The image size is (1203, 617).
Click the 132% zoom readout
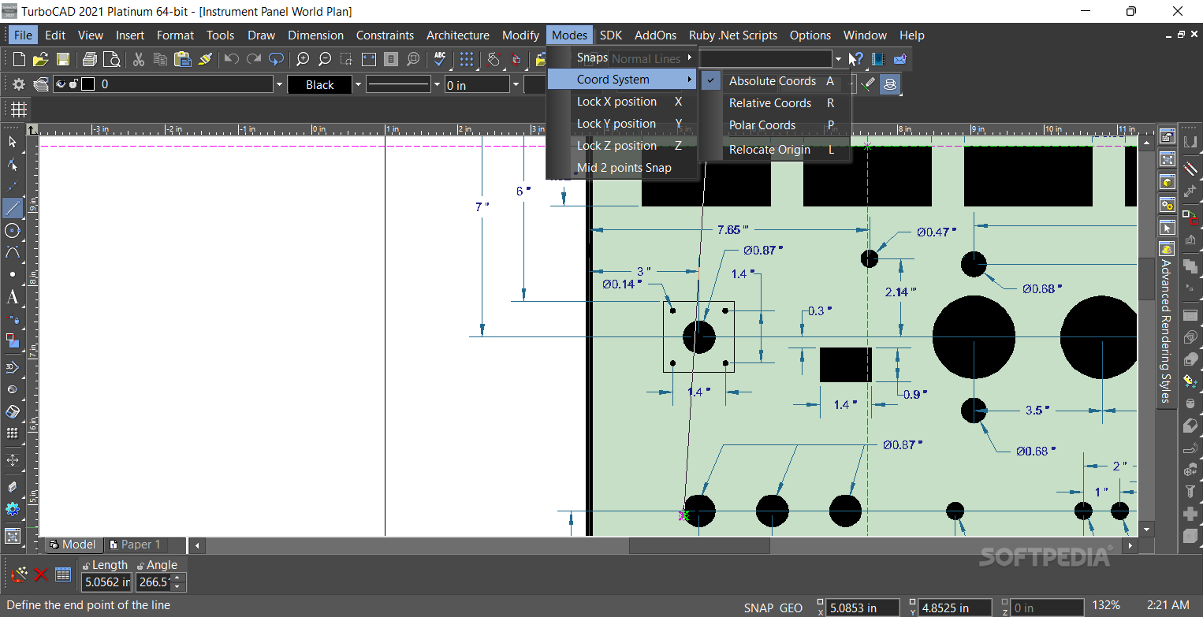1106,605
